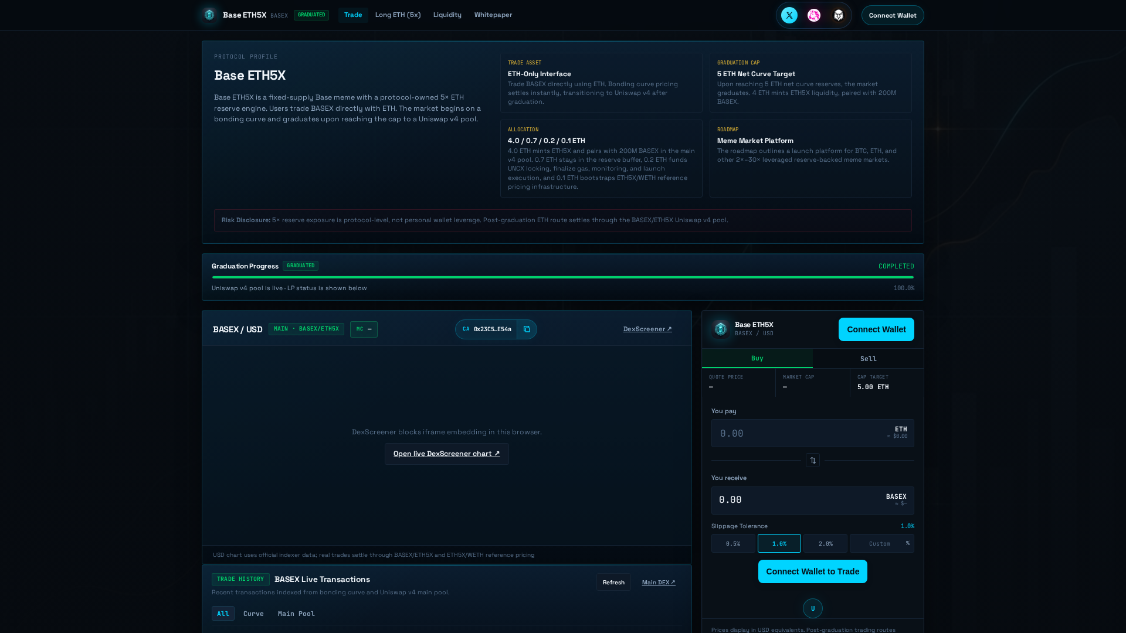Image resolution: width=1126 pixels, height=633 pixels.
Task: Click the Base ETH5X token icon in trade panel
Action: 721,329
